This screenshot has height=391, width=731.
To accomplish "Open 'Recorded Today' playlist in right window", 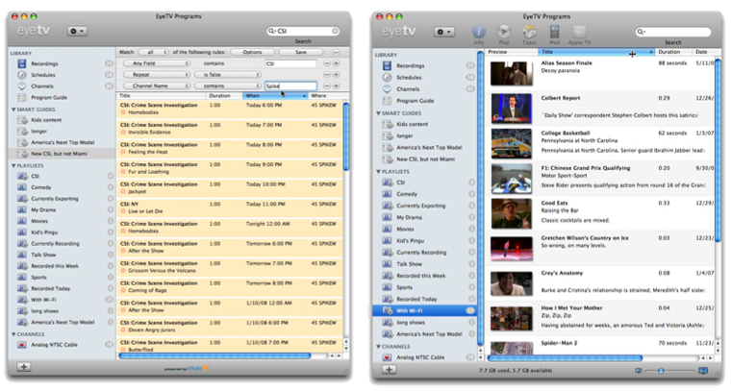I will (416, 299).
